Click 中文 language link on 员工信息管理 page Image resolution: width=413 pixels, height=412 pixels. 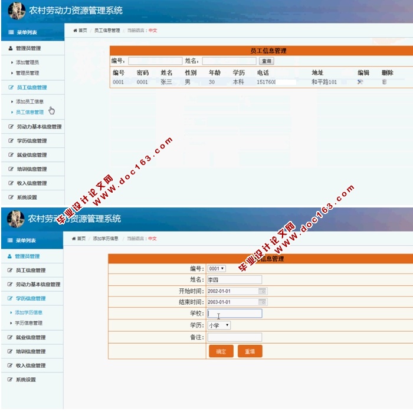tap(153, 31)
